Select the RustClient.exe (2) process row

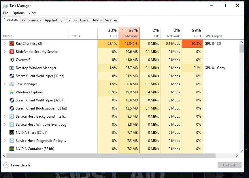point(120,44)
